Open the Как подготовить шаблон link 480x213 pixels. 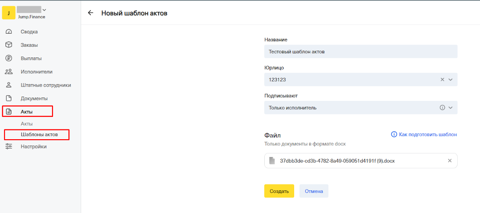coord(428,134)
